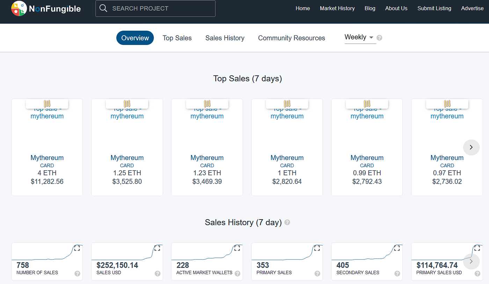Switch to the Top Sales tab
The width and height of the screenshot is (489, 284).
pos(177,38)
